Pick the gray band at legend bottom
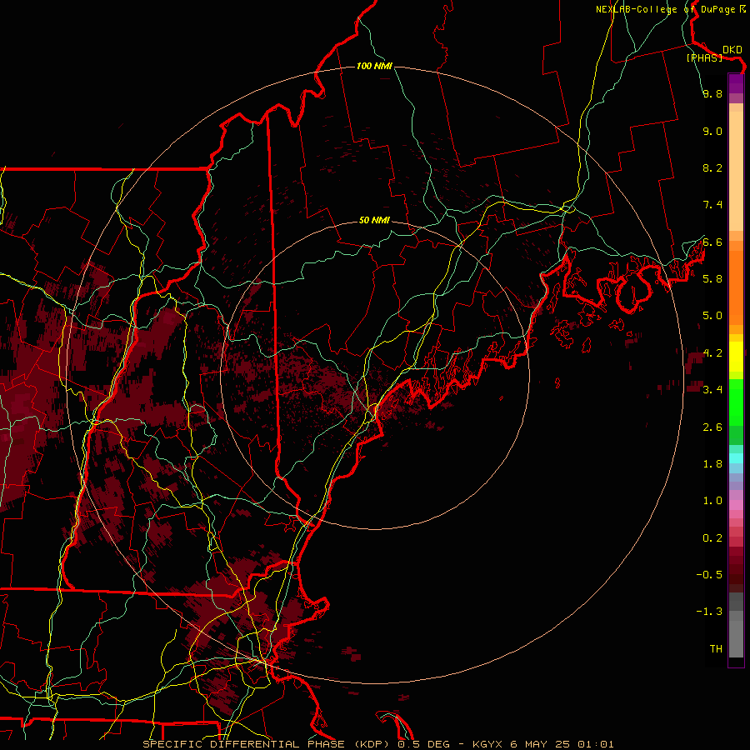This screenshot has height=750, width=750. point(736,634)
